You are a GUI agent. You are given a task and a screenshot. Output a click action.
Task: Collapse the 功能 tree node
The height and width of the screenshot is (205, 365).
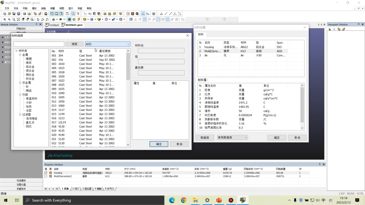click(20, 94)
